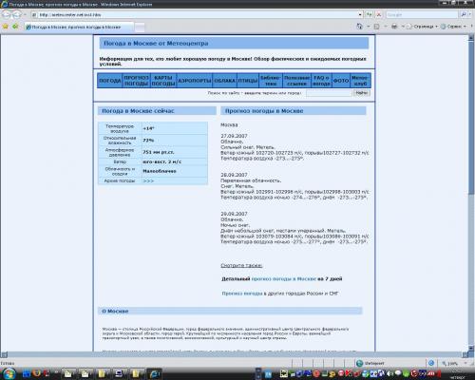Expand the address bar history dropdown

click(360, 14)
